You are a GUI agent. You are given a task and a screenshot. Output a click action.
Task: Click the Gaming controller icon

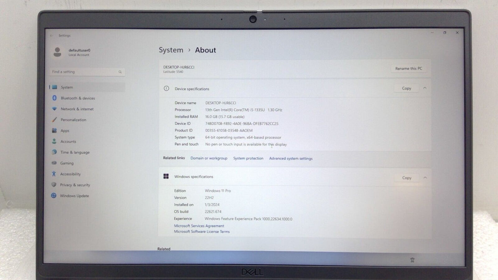point(54,163)
